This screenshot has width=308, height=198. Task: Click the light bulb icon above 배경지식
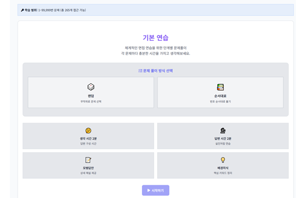click(x=223, y=160)
